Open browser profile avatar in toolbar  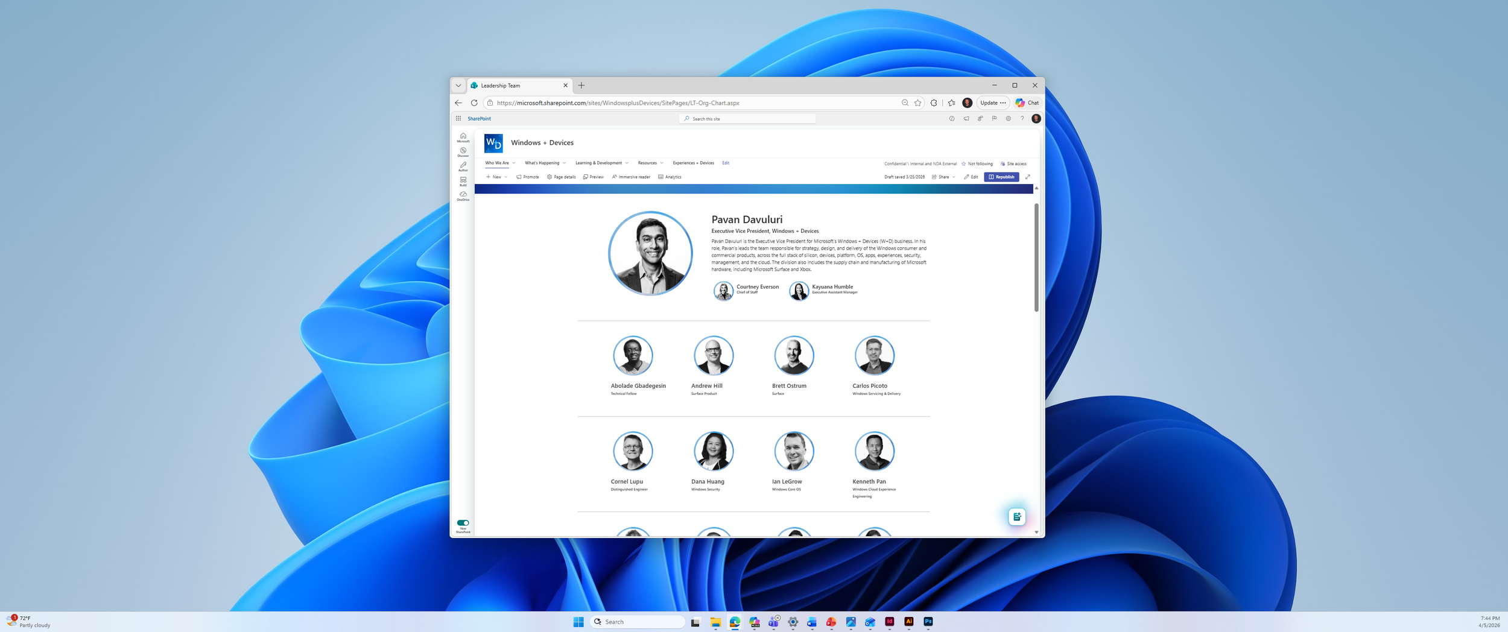tap(967, 103)
